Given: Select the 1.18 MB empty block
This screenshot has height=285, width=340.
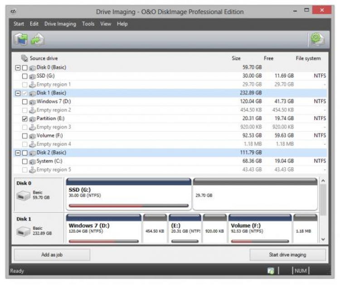Looking at the screenshot, I should tap(305, 228).
